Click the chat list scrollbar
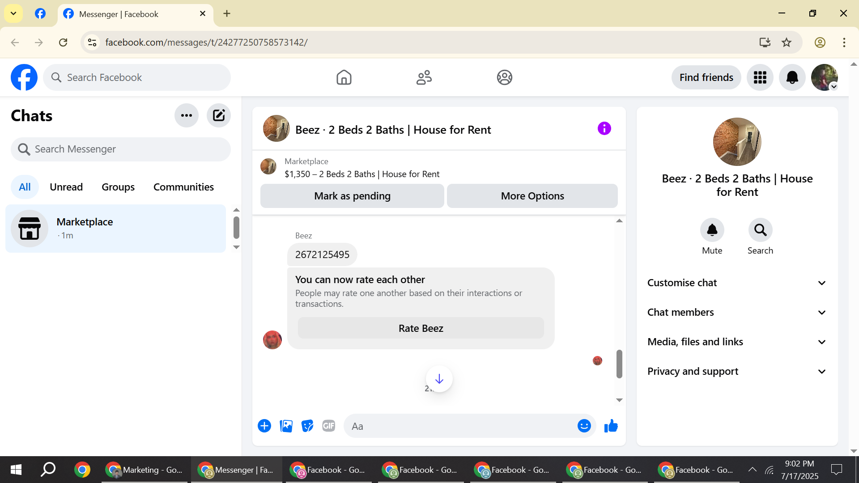The image size is (859, 483). point(236,228)
